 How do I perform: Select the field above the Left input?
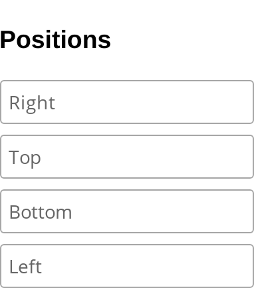127,211
